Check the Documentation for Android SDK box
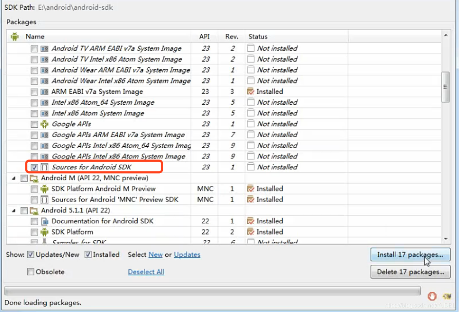This screenshot has width=459, height=312. pyautogui.click(x=34, y=221)
